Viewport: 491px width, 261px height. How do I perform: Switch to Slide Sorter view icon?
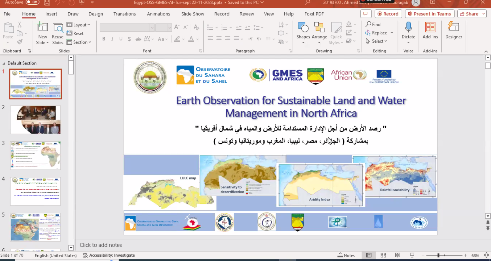[383, 255]
